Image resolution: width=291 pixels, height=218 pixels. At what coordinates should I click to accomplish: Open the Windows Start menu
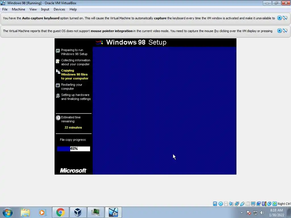tap(8, 212)
